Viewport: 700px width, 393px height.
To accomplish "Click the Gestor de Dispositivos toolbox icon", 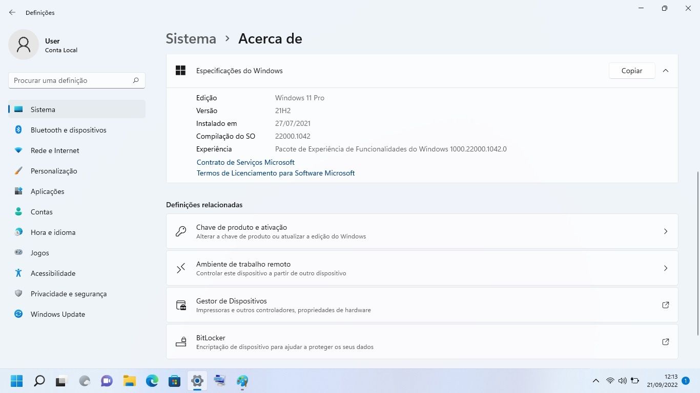I will coord(181,305).
